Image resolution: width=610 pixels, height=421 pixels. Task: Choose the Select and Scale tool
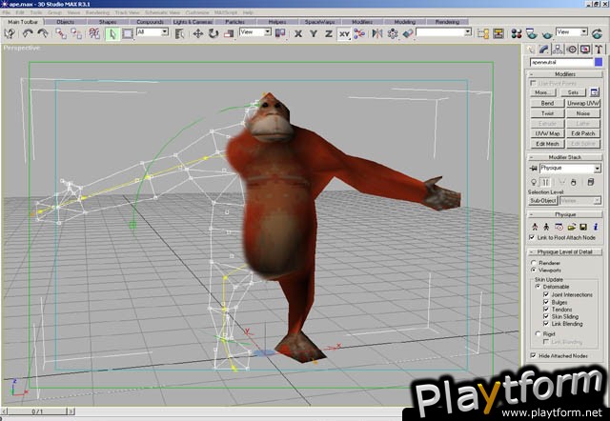click(229, 34)
